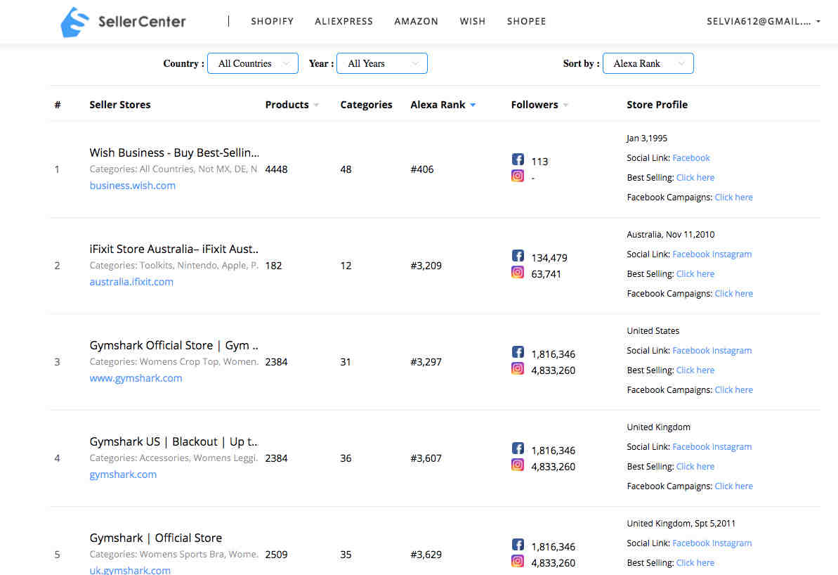The width and height of the screenshot is (838, 575).
Task: Open Facebook social link for iFixit Store
Action: click(x=691, y=254)
